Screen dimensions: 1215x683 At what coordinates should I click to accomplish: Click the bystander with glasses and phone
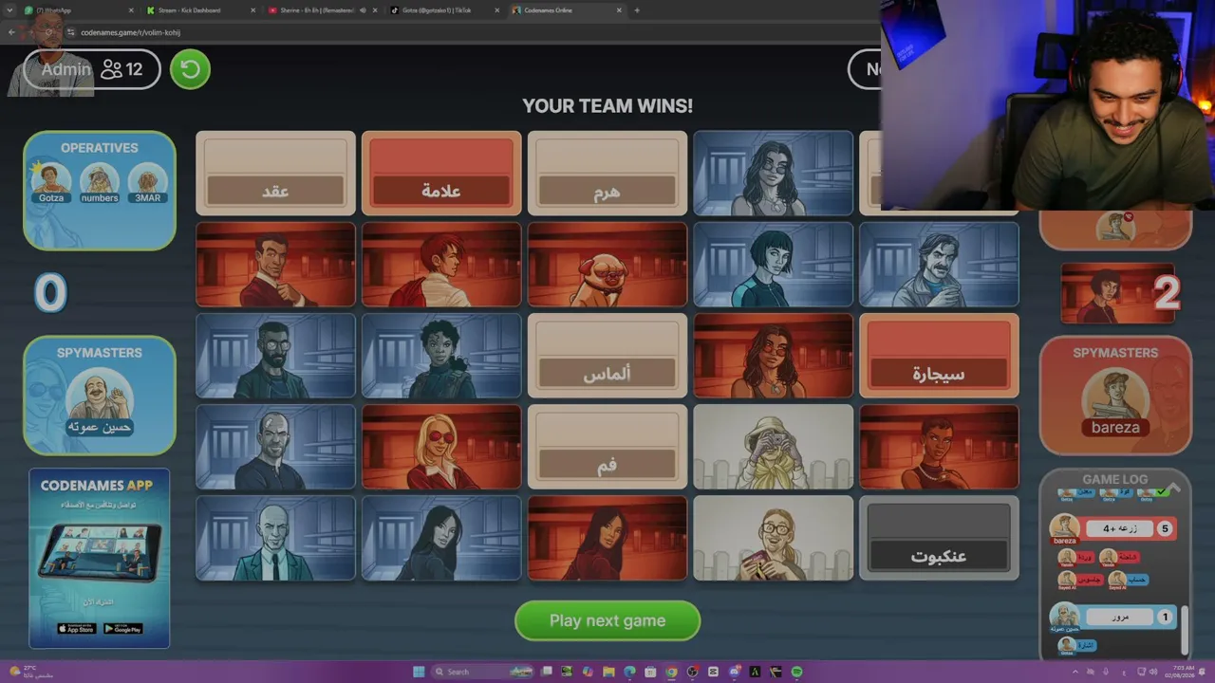click(x=773, y=538)
